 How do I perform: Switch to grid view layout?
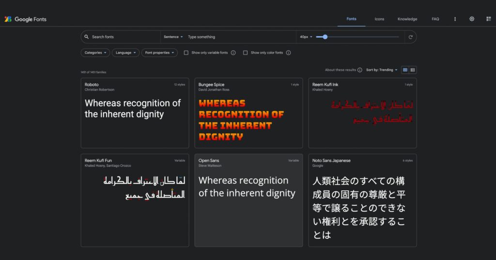pyautogui.click(x=405, y=70)
